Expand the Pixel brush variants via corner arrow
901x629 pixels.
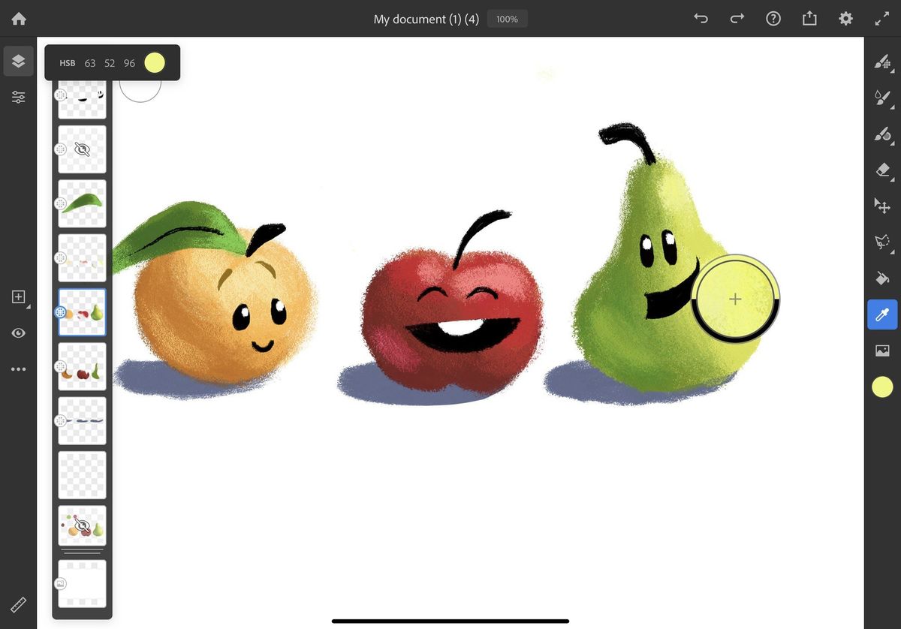893,73
